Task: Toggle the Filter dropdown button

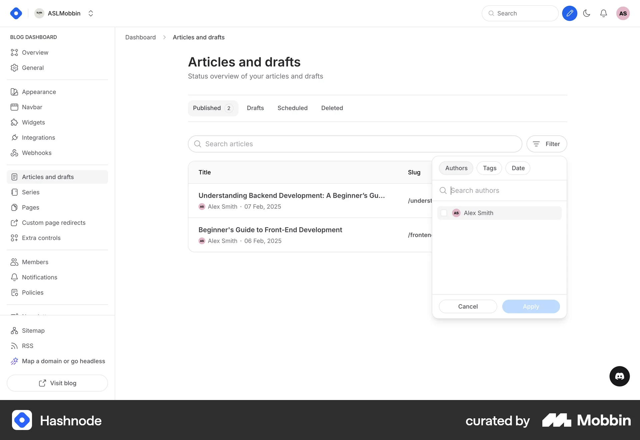Action: click(547, 144)
